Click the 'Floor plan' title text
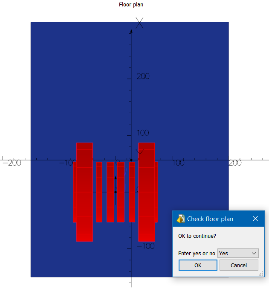The image size is (269, 289). coord(131,5)
